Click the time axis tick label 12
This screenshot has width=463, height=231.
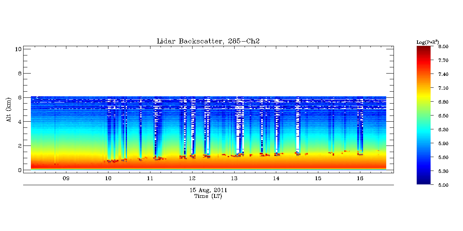(x=192, y=179)
